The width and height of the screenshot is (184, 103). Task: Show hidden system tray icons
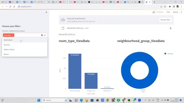(x=145, y=100)
